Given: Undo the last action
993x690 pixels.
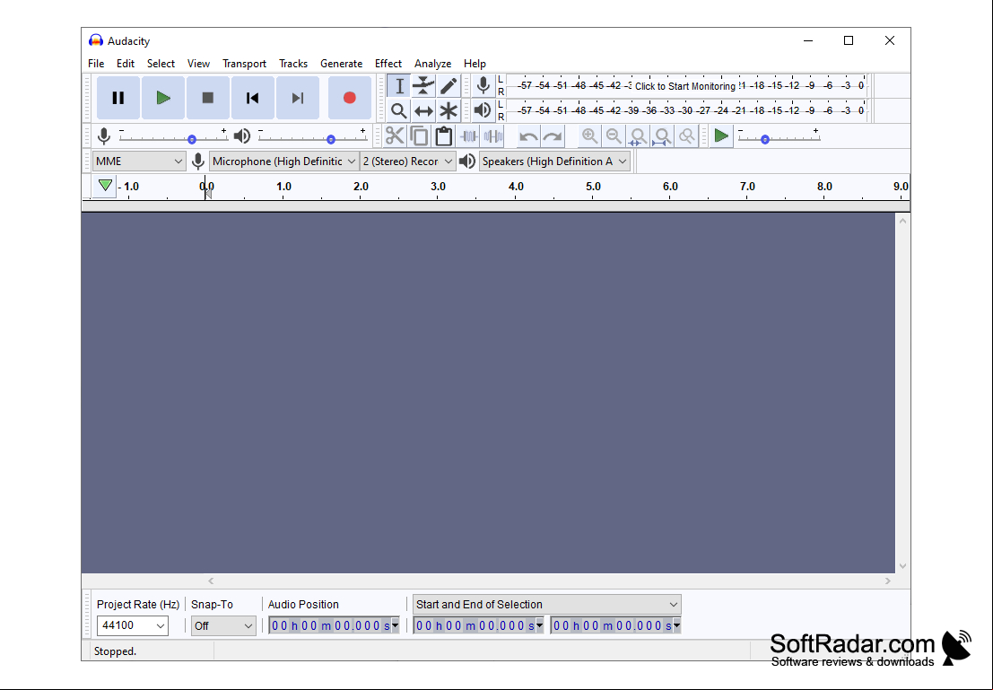Looking at the screenshot, I should (x=528, y=136).
